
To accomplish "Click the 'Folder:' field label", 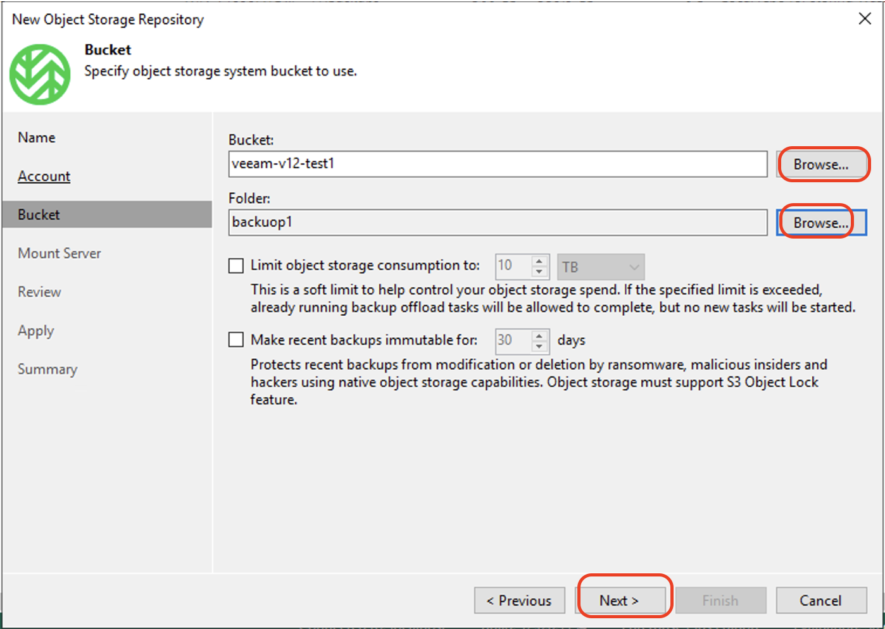I will coord(249,198).
